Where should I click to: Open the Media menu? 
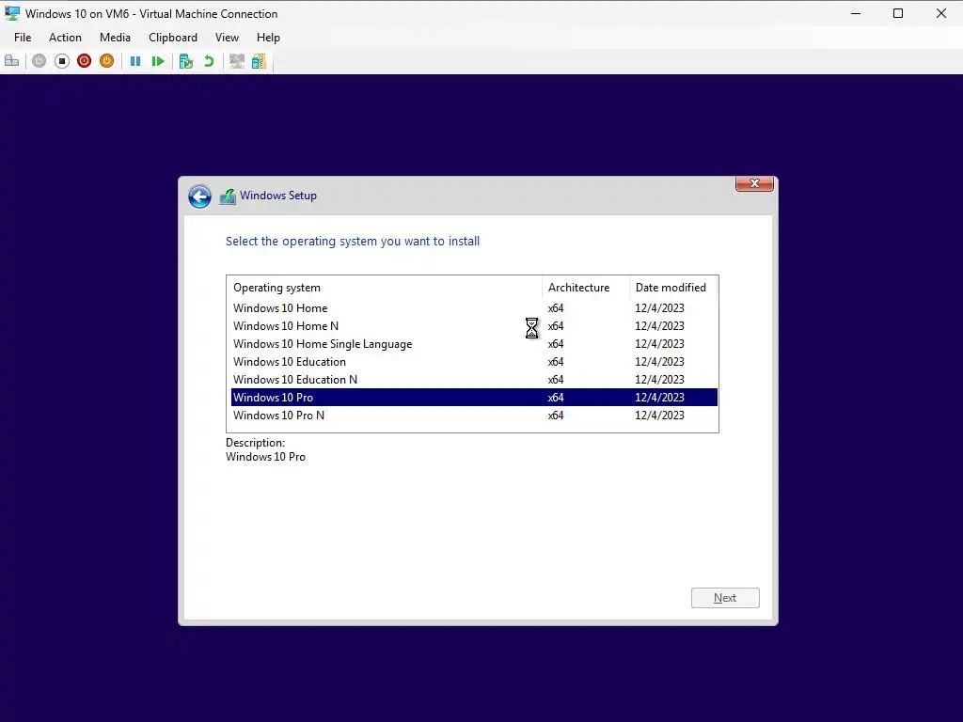115,38
